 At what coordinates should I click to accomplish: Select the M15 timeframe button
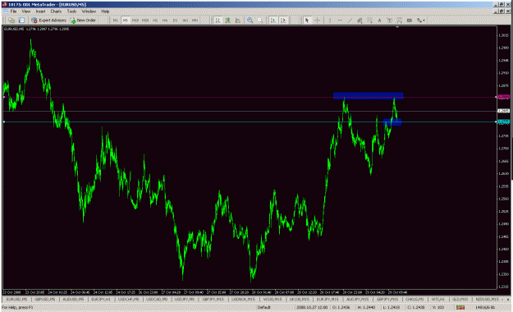coord(135,21)
